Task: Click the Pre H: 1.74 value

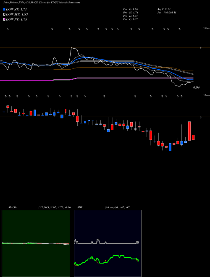Action: pos(131,13)
